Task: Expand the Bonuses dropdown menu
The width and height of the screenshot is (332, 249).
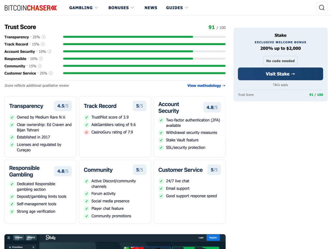Action: point(121,8)
